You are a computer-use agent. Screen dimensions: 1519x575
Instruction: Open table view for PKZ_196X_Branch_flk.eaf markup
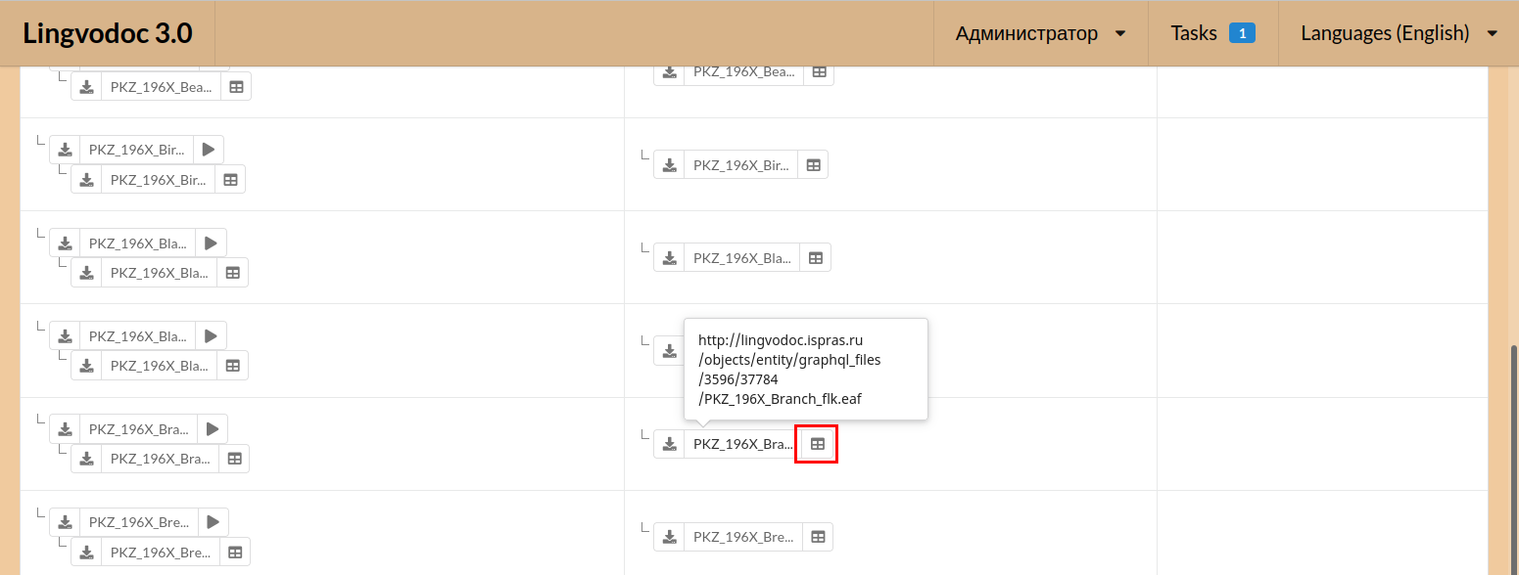[x=816, y=443]
